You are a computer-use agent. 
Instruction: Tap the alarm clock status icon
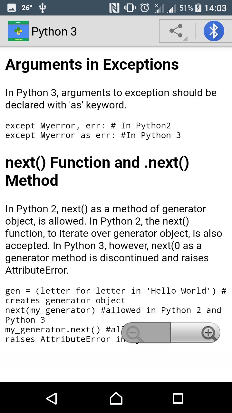[x=145, y=8]
